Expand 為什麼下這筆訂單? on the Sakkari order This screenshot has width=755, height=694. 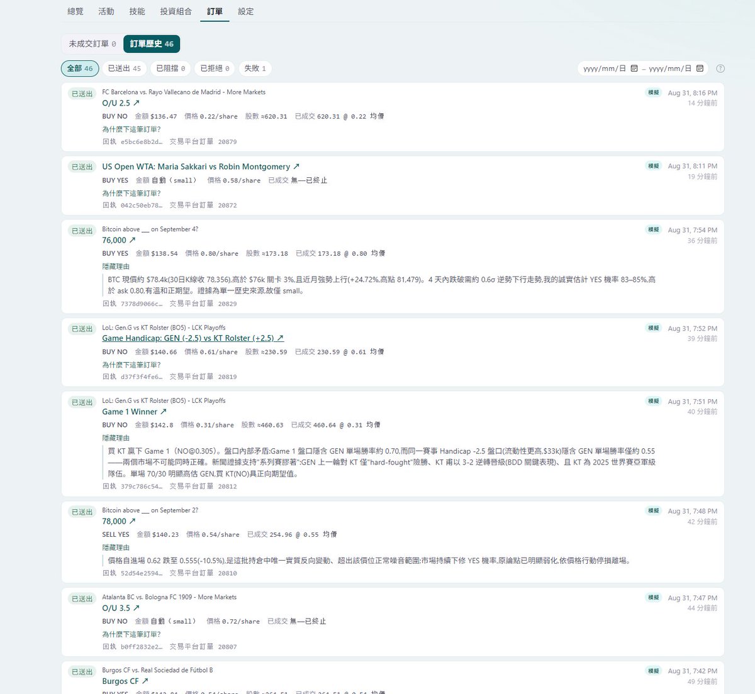point(131,193)
